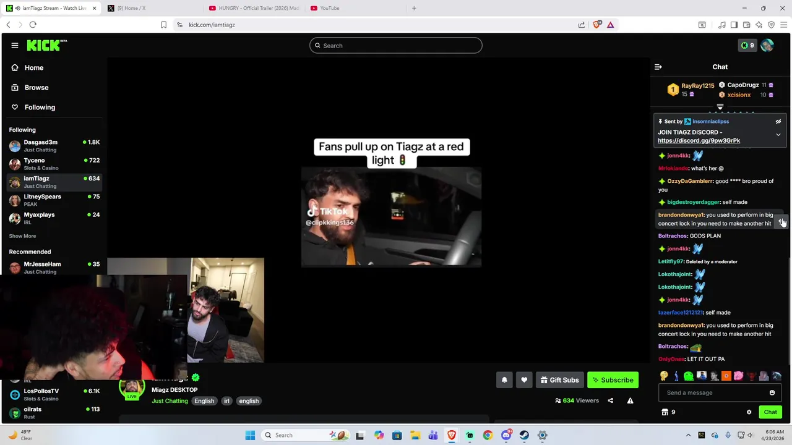Open streamer avatar with LIVE badge
792x445 pixels.
[132, 389]
